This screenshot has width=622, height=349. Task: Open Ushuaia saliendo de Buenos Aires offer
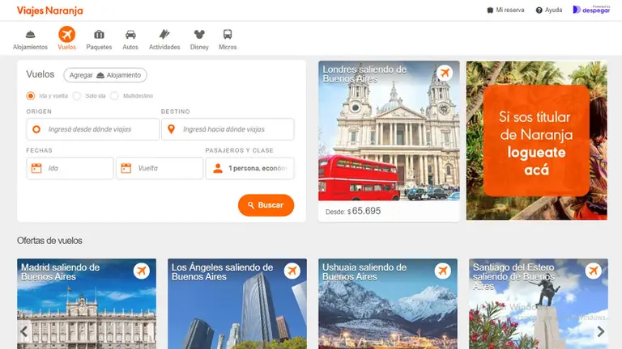[388, 304]
